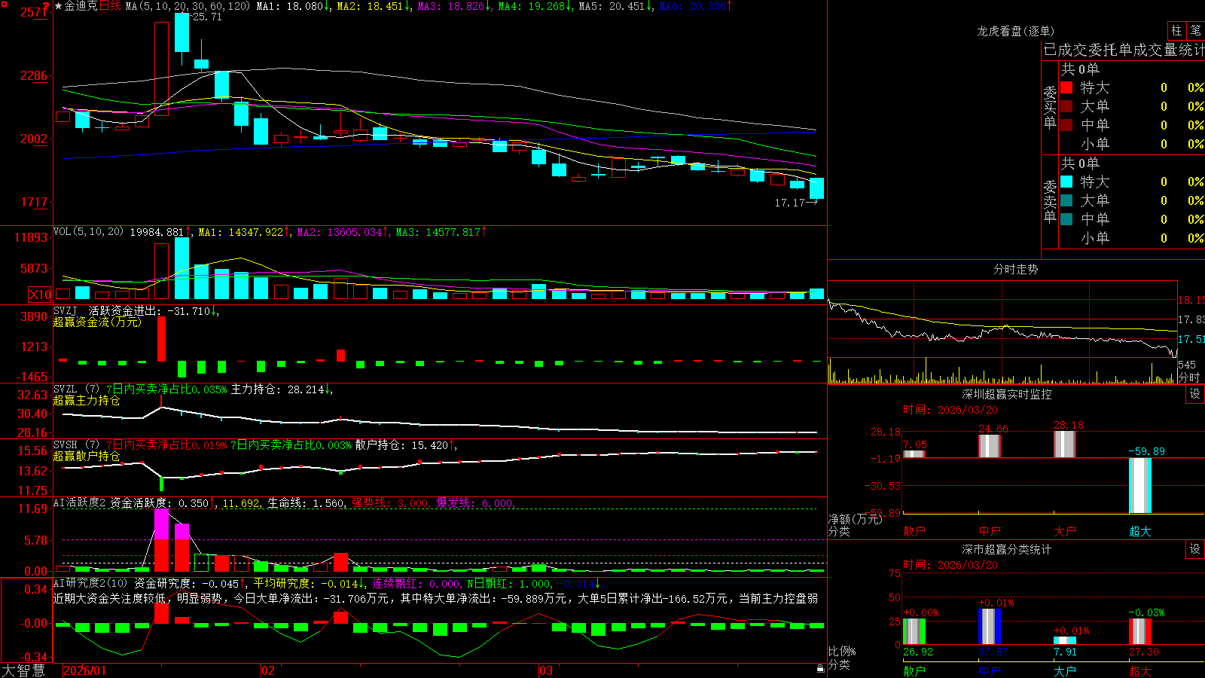1205x678 pixels.
Task: Click the 中户 bar showing 24.66
Action: pyautogui.click(x=989, y=446)
